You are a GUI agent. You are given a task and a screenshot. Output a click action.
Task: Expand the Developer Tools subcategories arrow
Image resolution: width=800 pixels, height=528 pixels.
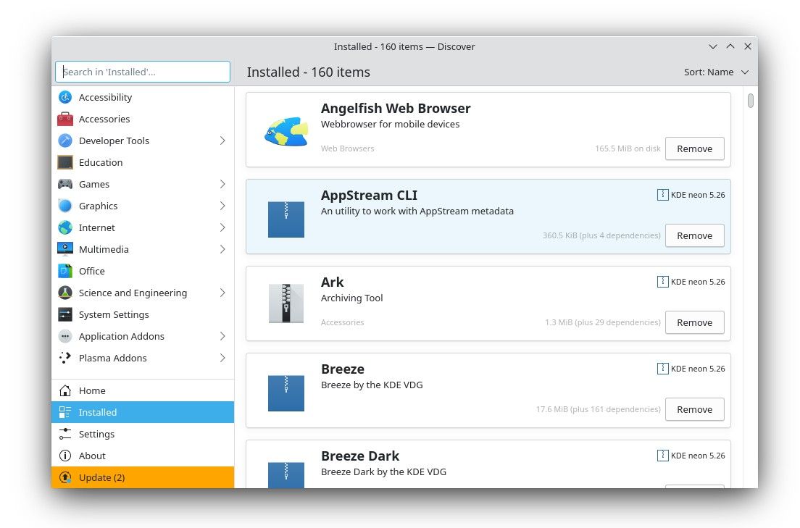pyautogui.click(x=222, y=141)
